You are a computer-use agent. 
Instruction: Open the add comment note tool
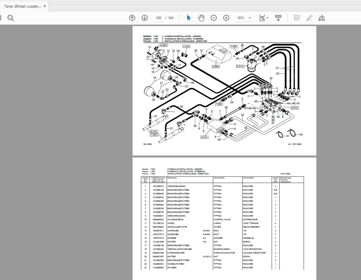(297, 18)
